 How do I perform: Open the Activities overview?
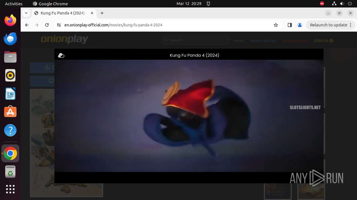coord(14,4)
